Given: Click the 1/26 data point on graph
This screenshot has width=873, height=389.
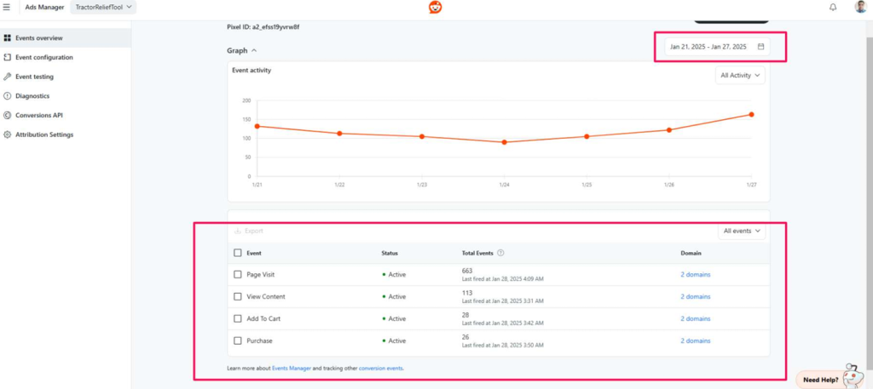Looking at the screenshot, I should (668, 130).
